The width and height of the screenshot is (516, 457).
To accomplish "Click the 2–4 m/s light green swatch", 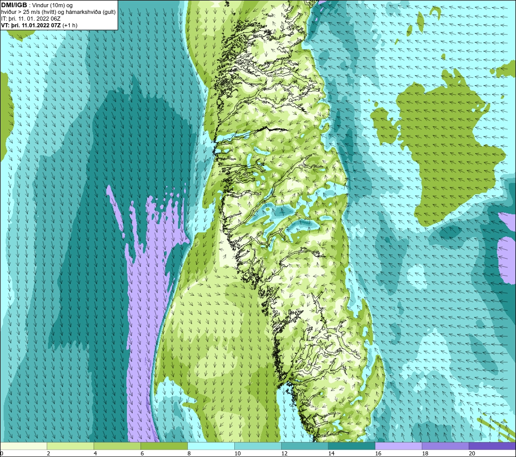I will click(70, 446).
